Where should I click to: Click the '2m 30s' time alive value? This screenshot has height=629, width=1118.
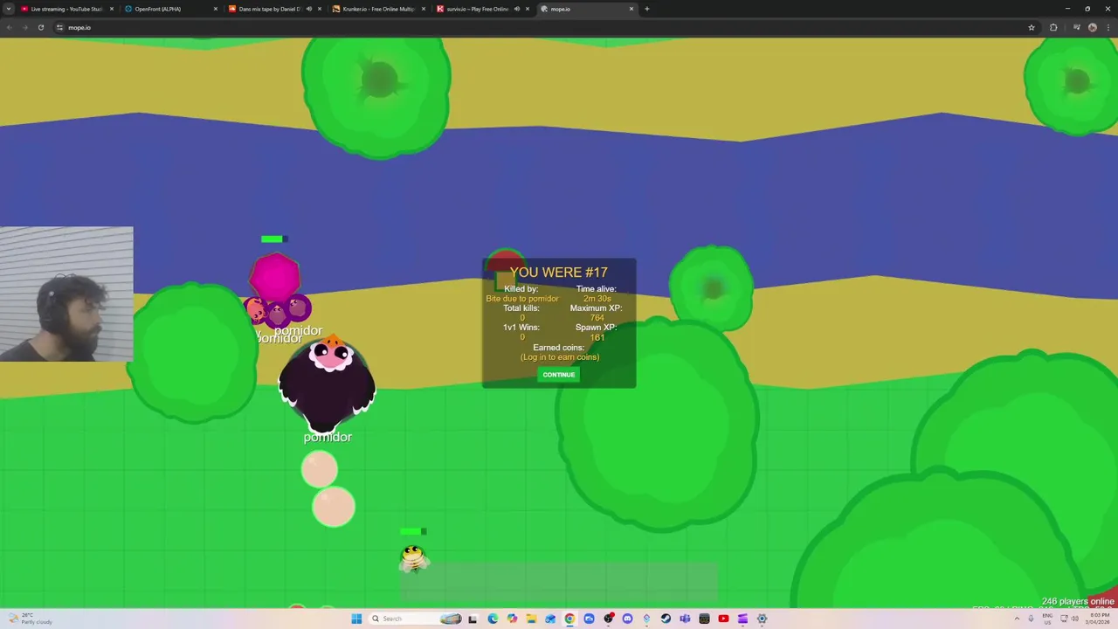coord(597,299)
